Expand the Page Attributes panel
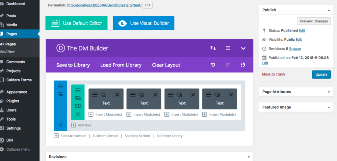Image resolution: width=337 pixels, height=161 pixels. 329,92
